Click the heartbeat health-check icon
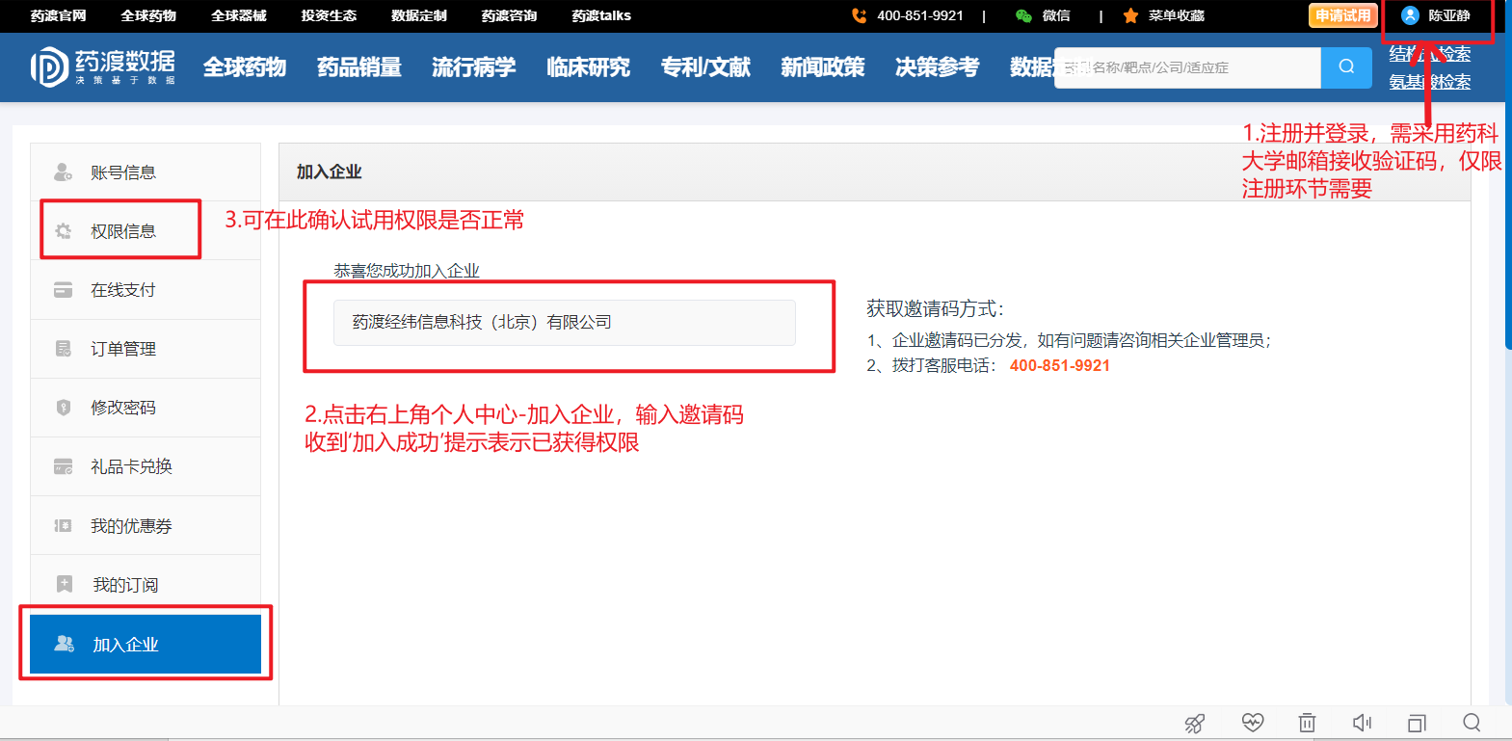The image size is (1512, 741). tap(1252, 723)
